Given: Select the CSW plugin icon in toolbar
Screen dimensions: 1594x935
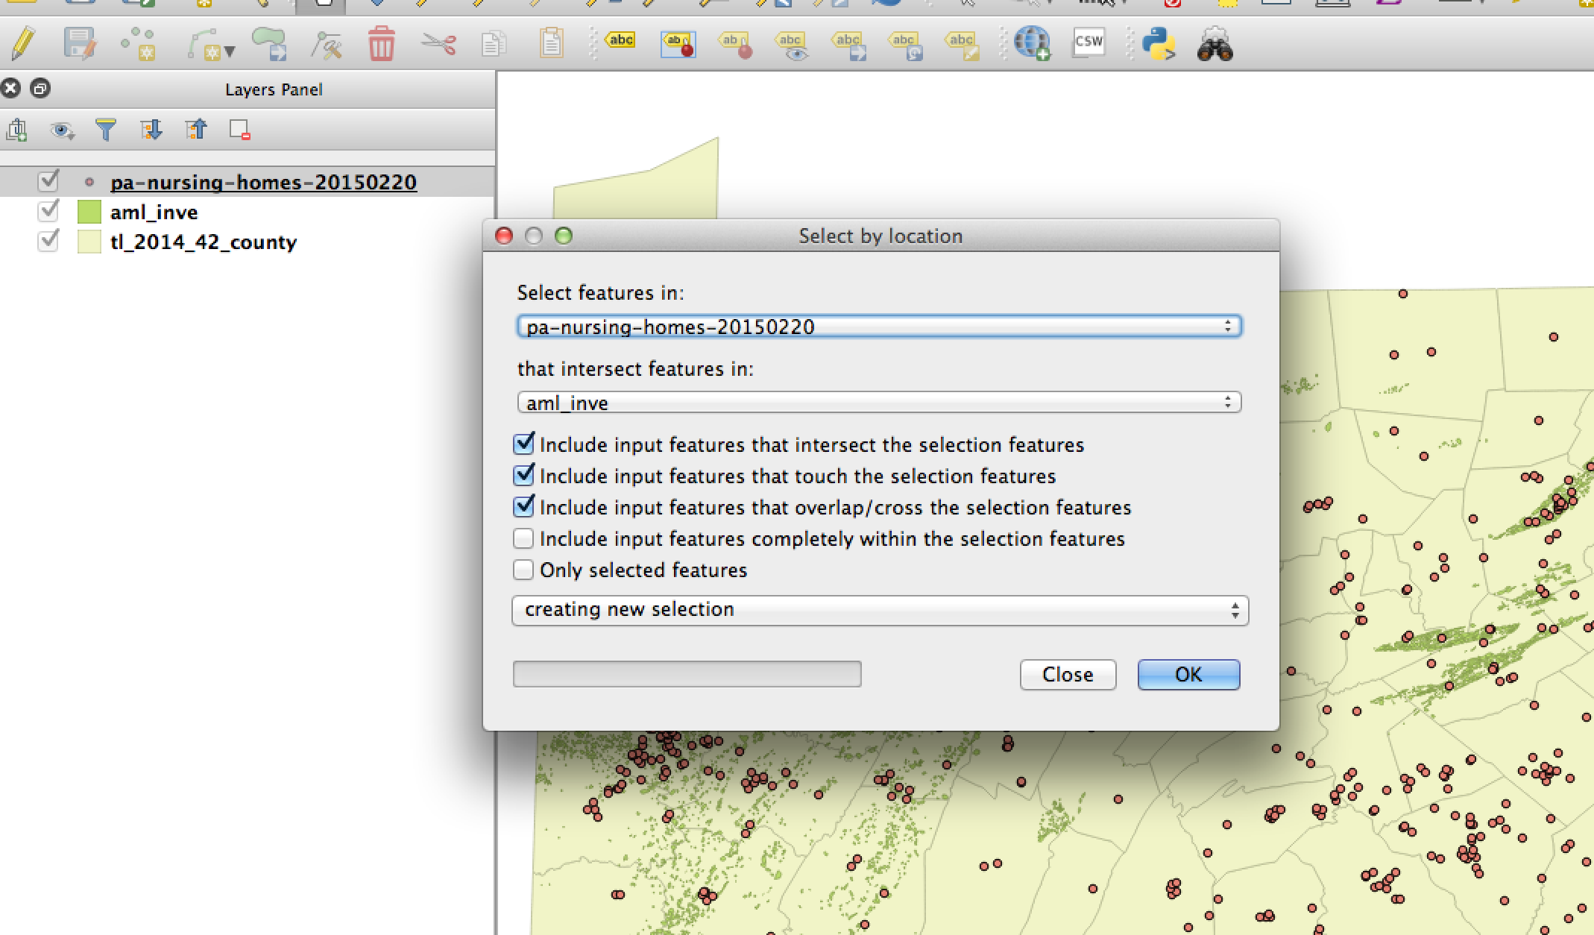Looking at the screenshot, I should pos(1086,42).
